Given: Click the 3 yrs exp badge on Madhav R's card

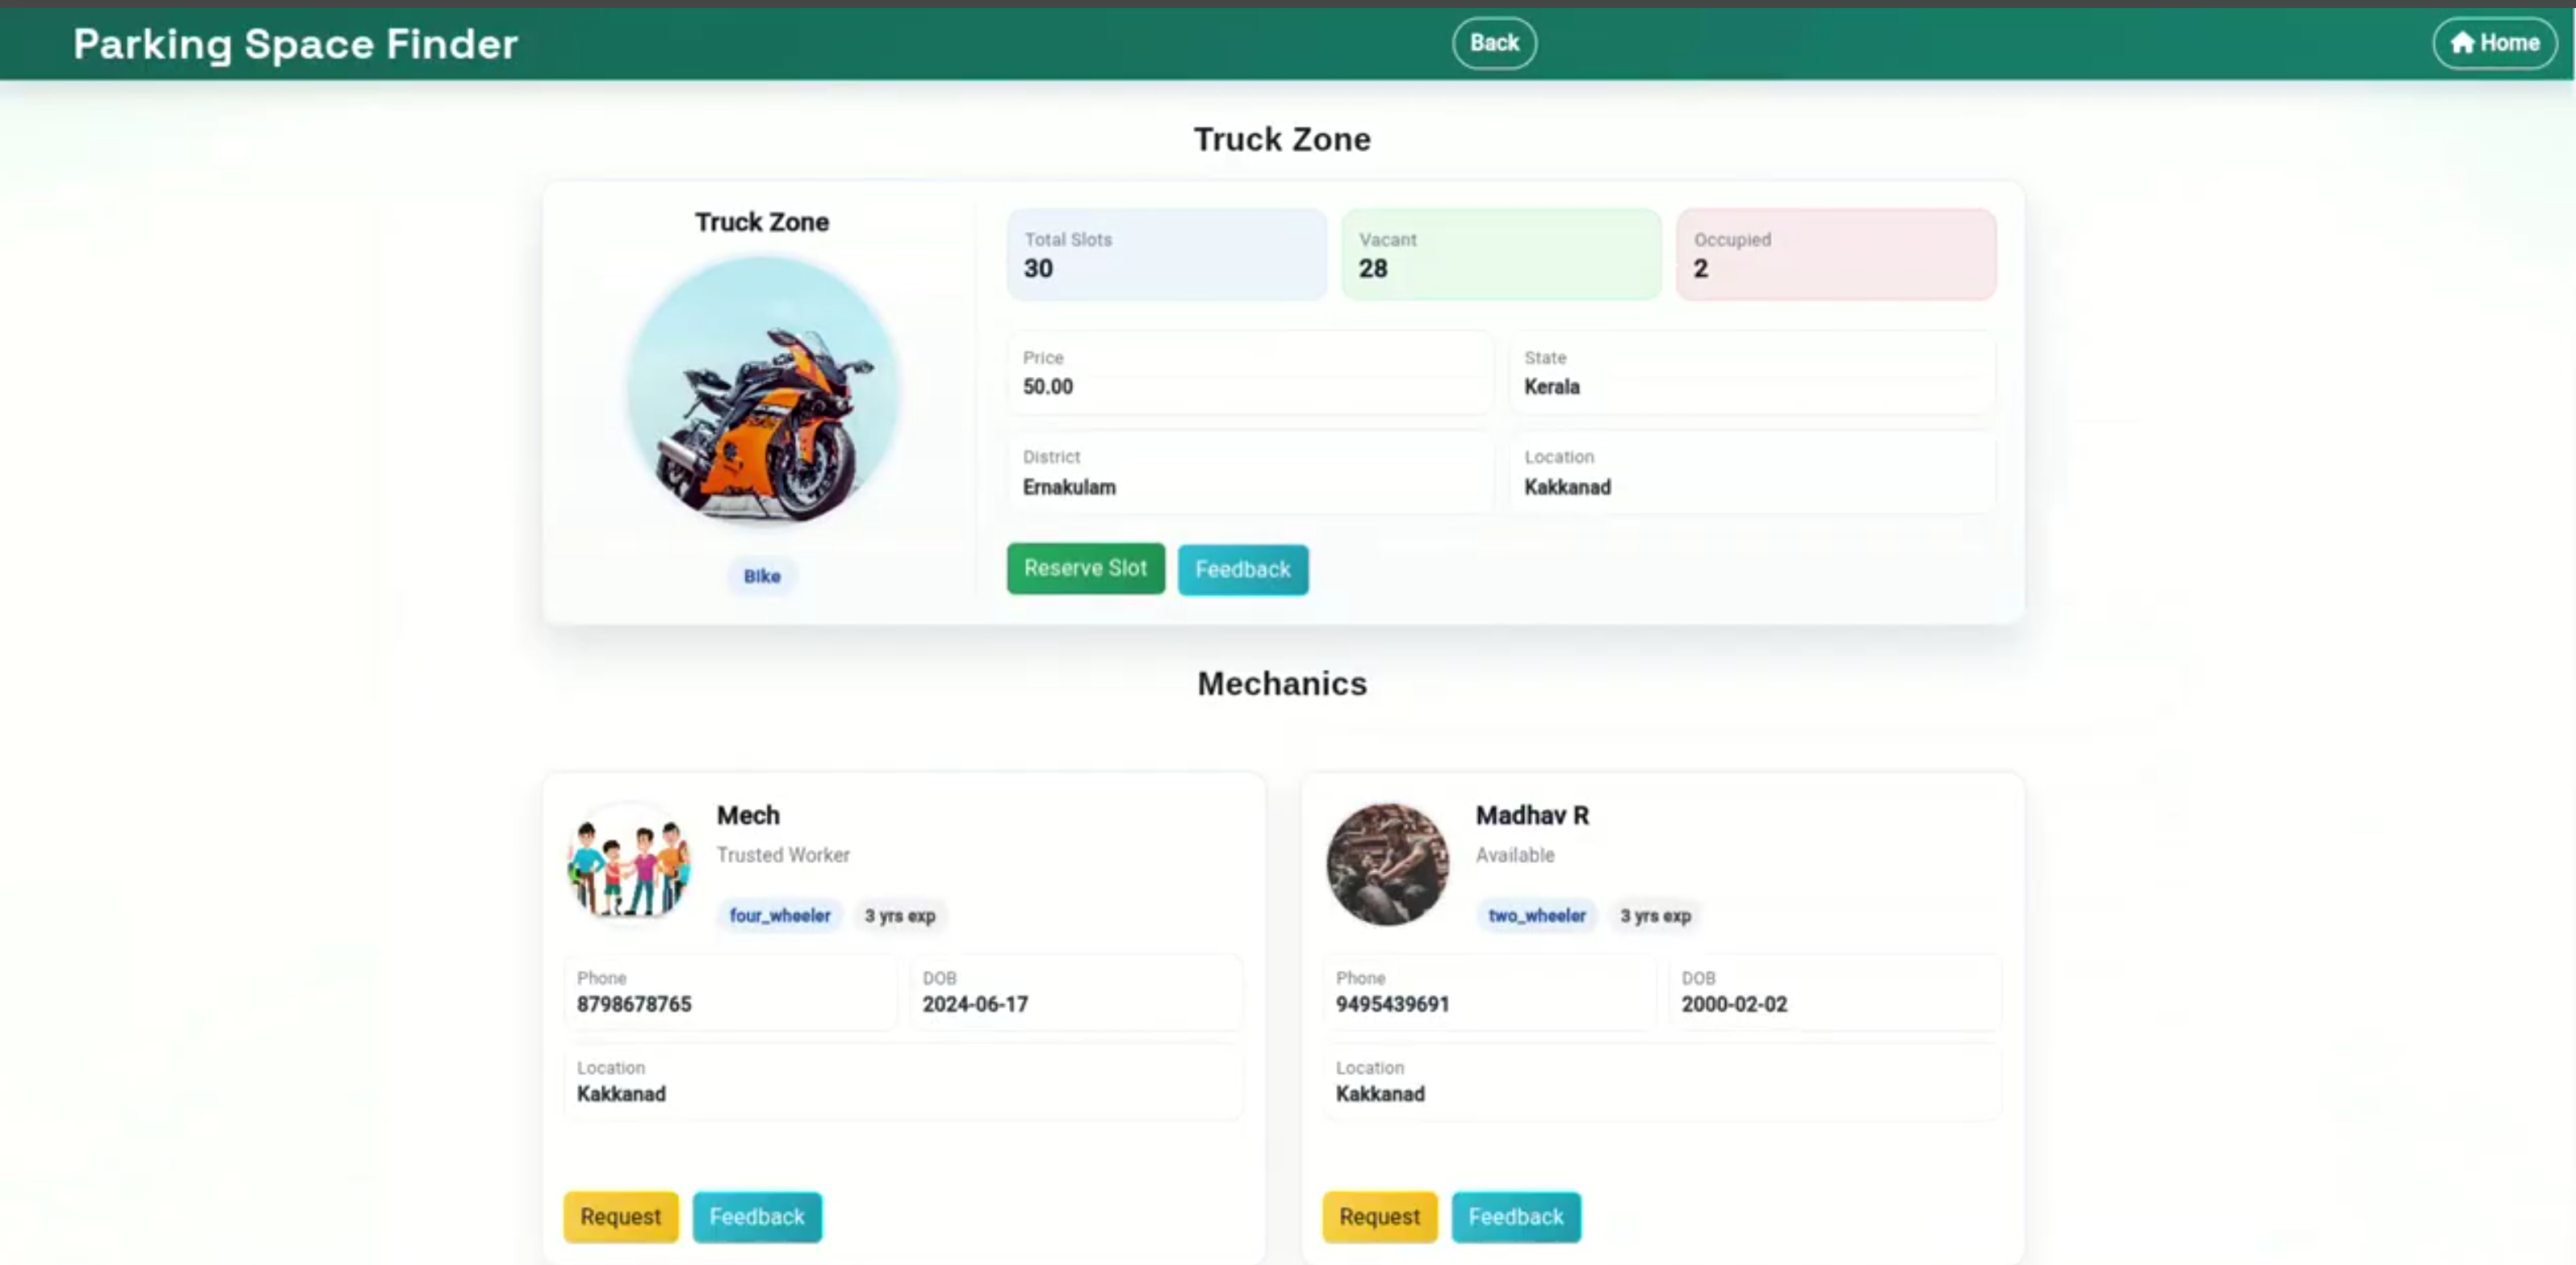Looking at the screenshot, I should 1655,915.
